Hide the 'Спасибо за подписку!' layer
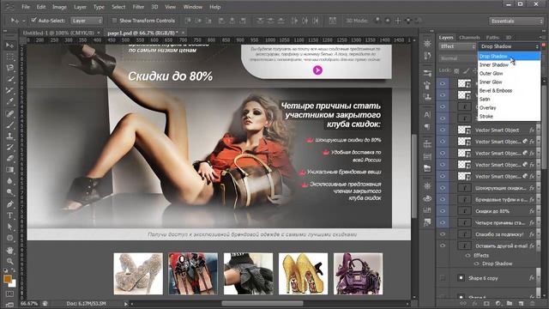 click(x=443, y=234)
